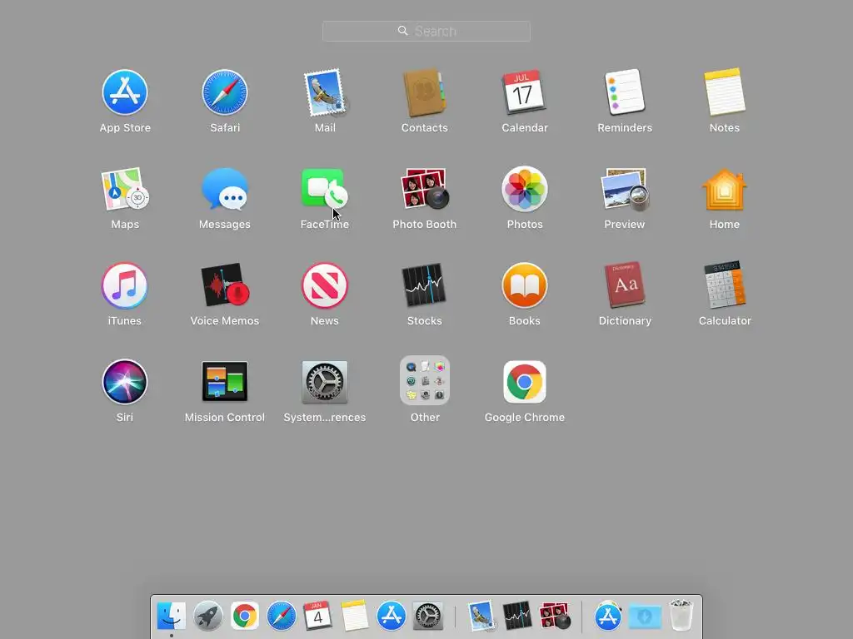Launch iTunes
The image size is (853, 639).
(125, 286)
